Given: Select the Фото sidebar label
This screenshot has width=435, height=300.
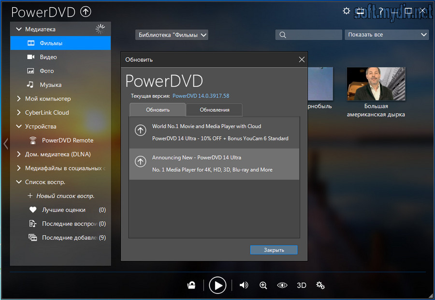Looking at the screenshot, I should (x=46, y=71).
